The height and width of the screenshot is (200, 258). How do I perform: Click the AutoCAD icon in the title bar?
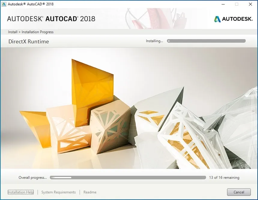pyautogui.click(x=4, y=4)
